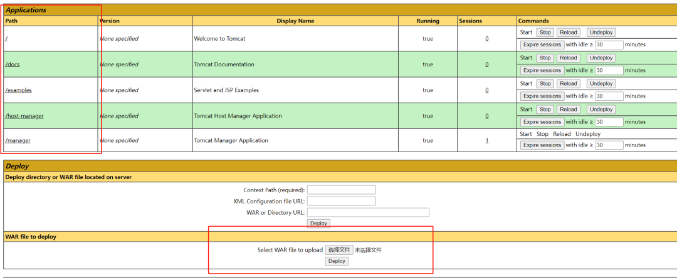Click the 'Applications' section title

click(26, 10)
